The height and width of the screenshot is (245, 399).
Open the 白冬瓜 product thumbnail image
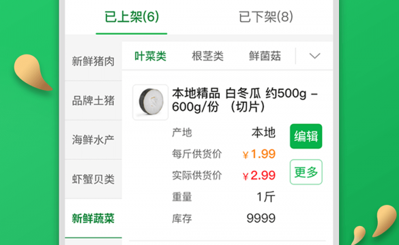[x=150, y=102]
